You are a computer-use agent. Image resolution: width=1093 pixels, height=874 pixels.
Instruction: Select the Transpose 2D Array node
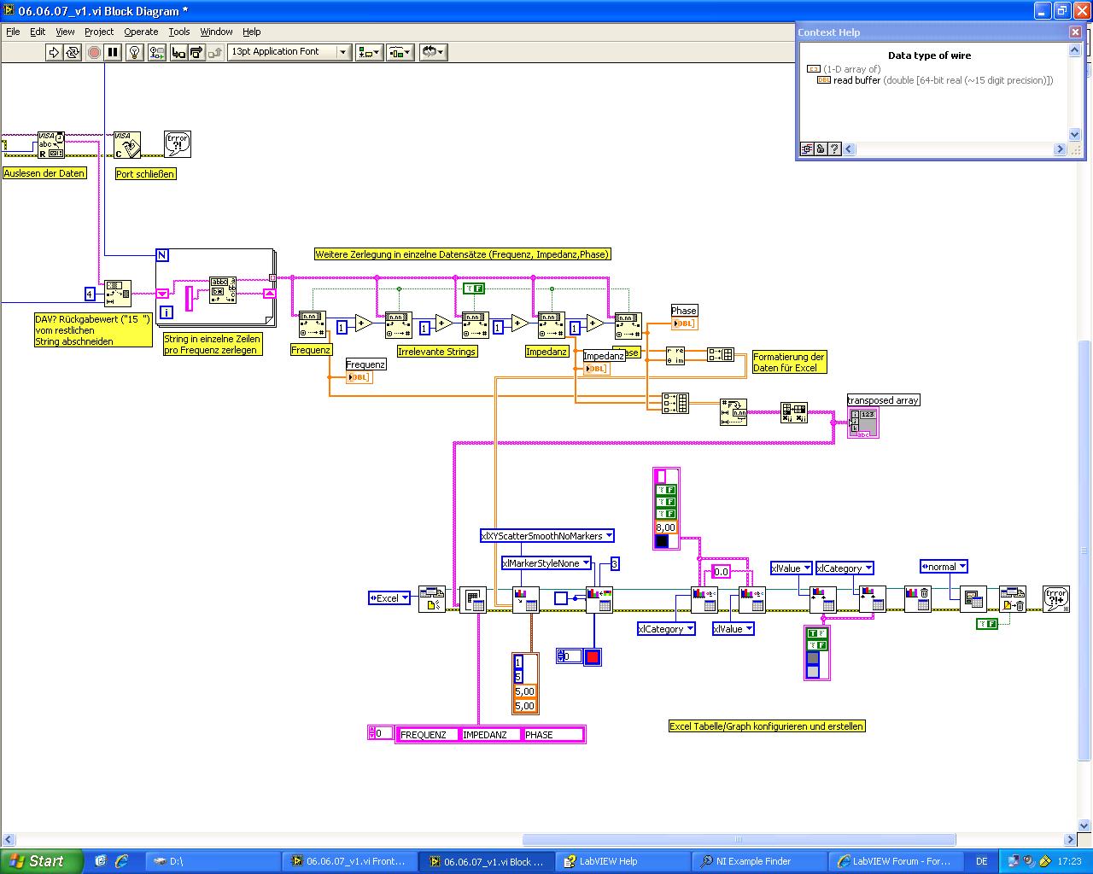[x=794, y=413]
